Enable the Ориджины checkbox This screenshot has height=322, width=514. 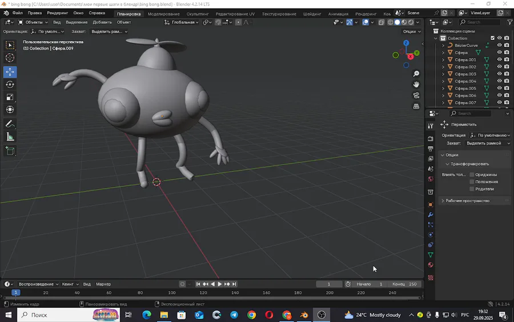[472, 174]
